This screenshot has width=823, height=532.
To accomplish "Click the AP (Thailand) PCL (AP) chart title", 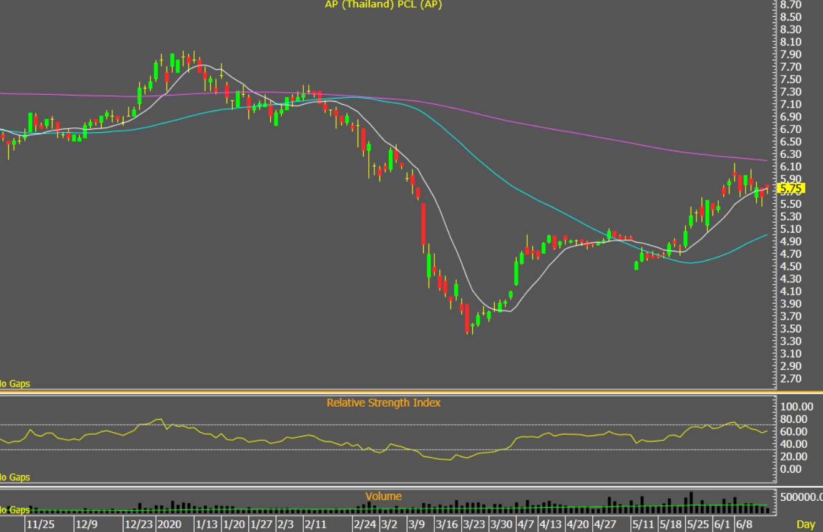I will (385, 4).
